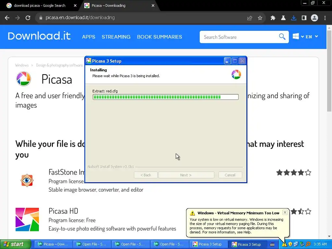This screenshot has height=249, width=332.
Task: Click scrollbar down arrow on webpage
Action: pyautogui.click(x=329, y=236)
